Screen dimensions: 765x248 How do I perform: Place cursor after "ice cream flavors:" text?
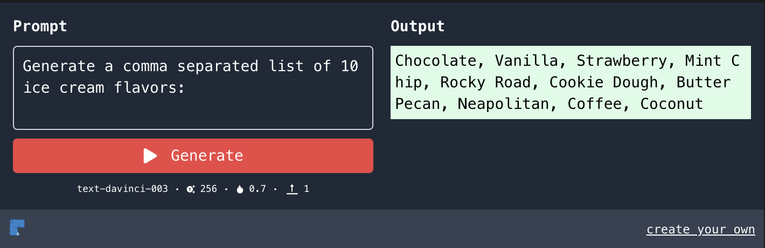pos(186,87)
